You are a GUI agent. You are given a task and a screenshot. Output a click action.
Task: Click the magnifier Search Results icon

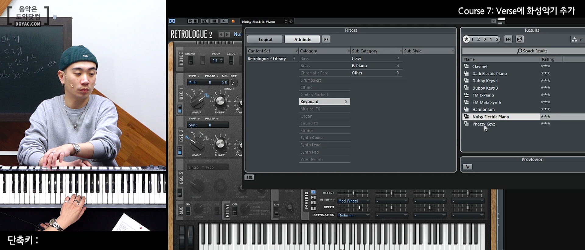pyautogui.click(x=519, y=51)
